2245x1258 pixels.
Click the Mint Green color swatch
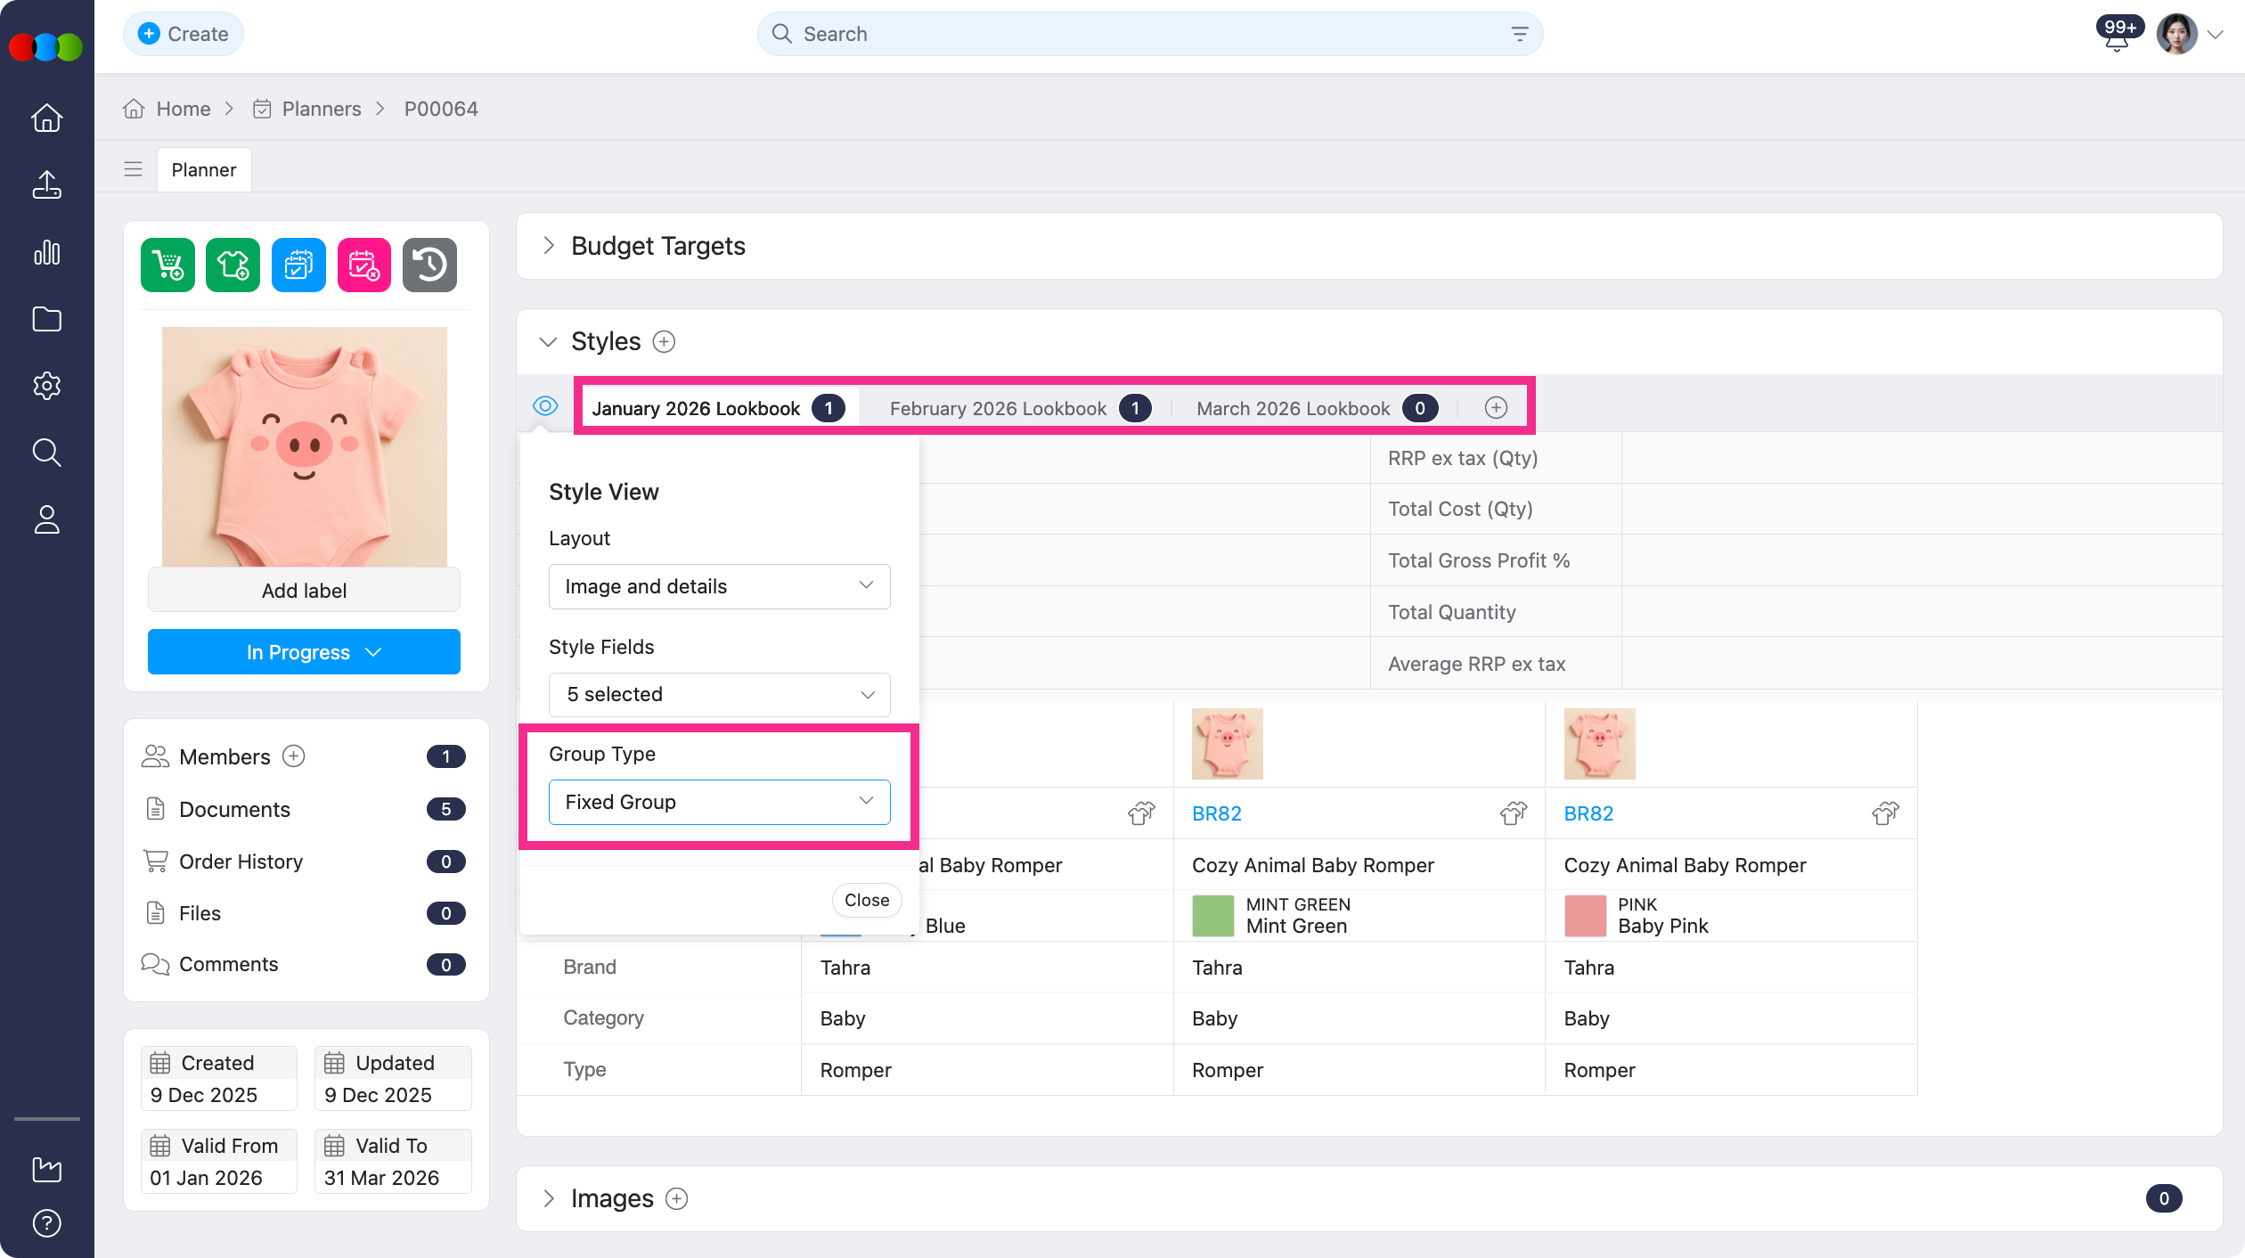click(x=1212, y=916)
